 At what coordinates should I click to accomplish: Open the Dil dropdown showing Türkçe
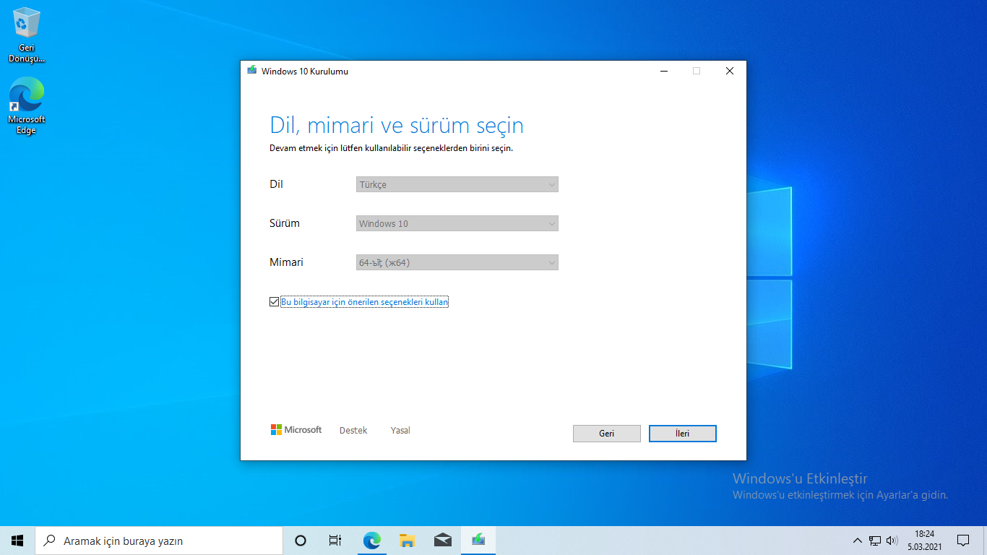pos(457,184)
